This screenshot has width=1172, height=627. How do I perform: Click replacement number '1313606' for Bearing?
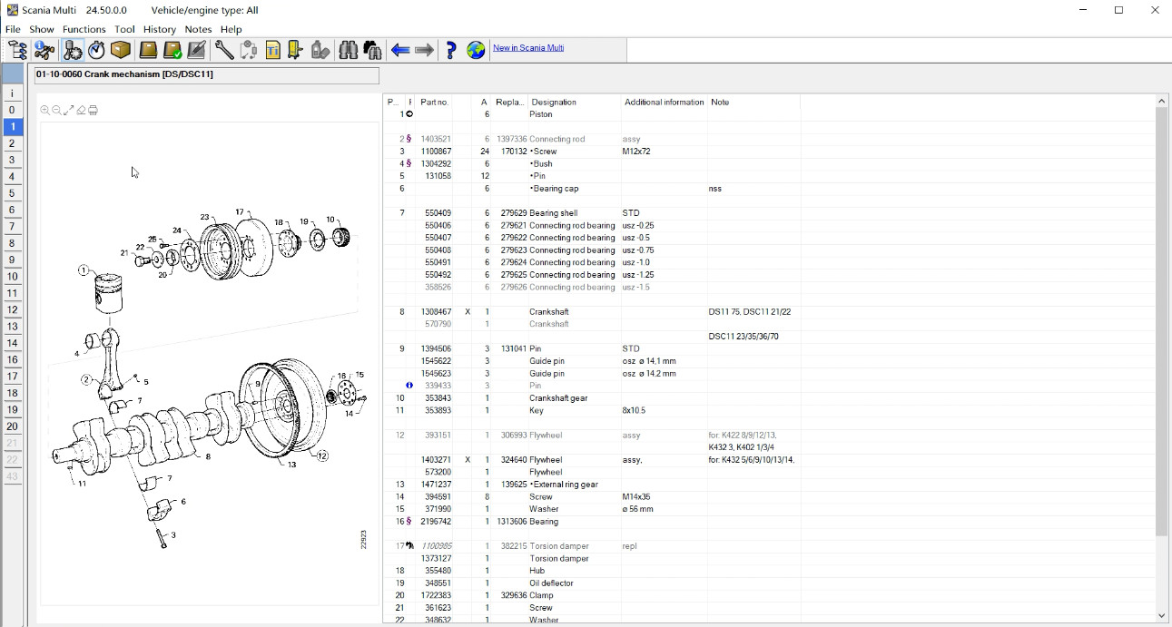[511, 522]
